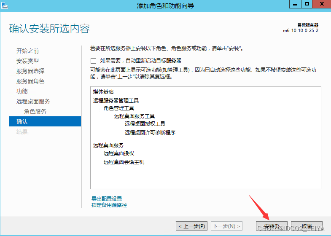Go to 角色服务 step
The image size is (331, 236).
(x=35, y=111)
